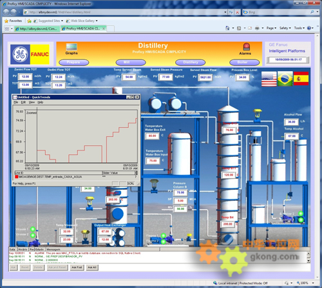The width and height of the screenshot is (322, 288).
Task: Toggle the Vinasse 2 green pump indicator
Action: coord(33,235)
